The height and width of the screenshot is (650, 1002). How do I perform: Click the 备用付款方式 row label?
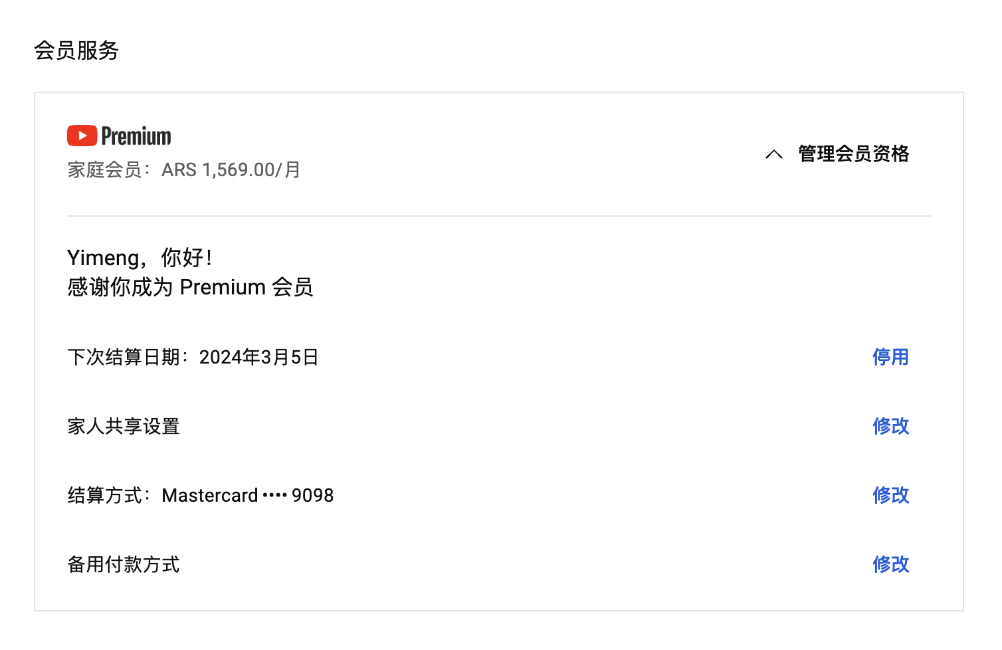124,565
